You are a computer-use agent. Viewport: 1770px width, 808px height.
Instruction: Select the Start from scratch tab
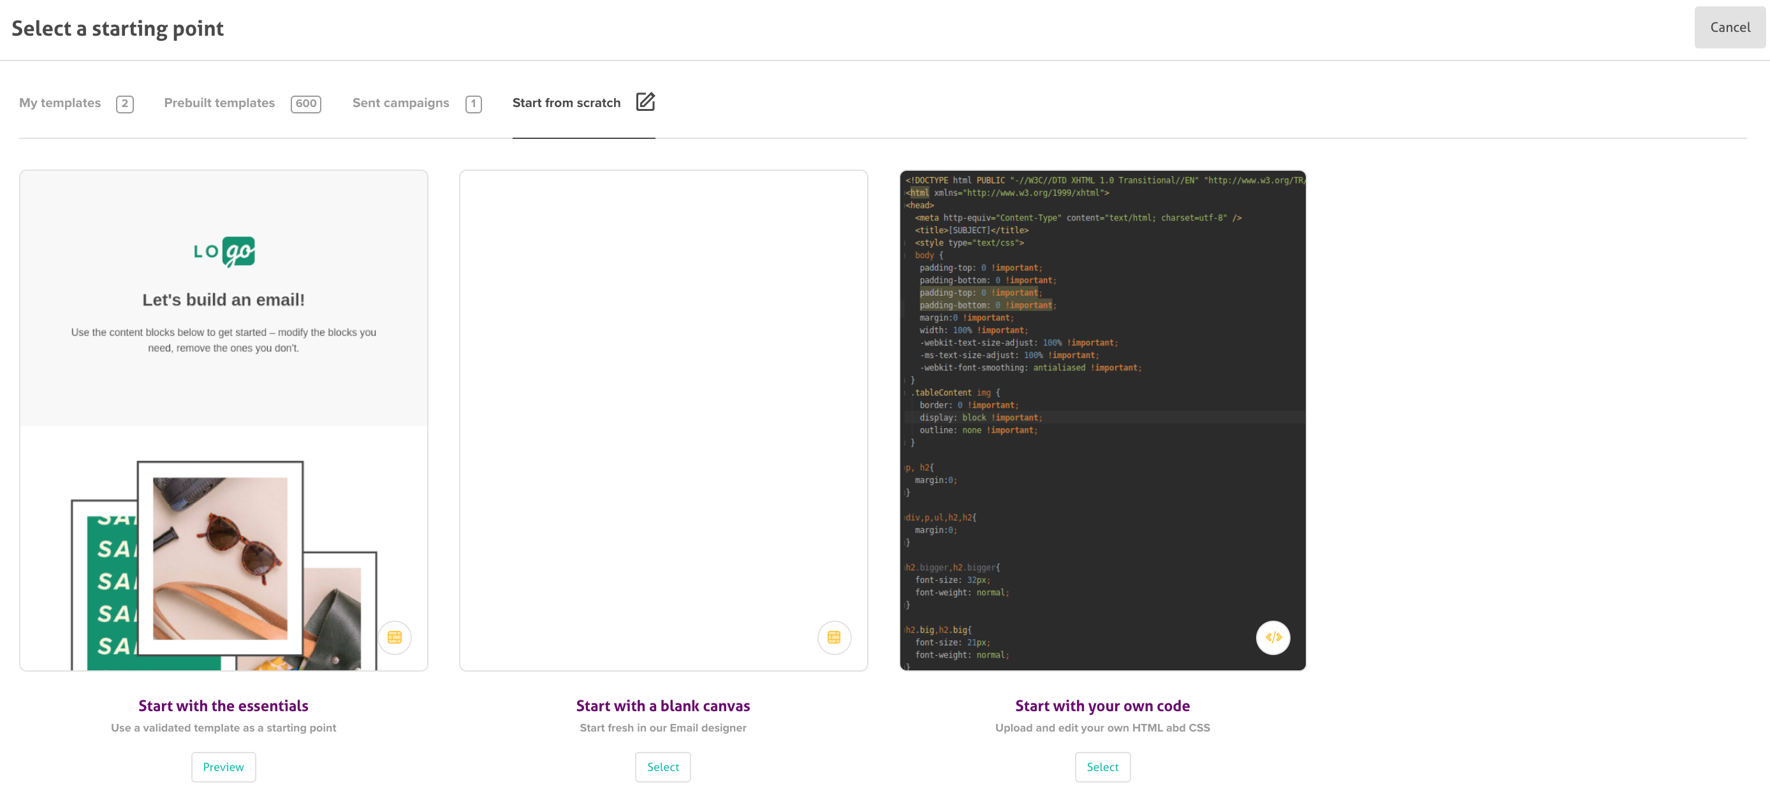pyautogui.click(x=566, y=103)
